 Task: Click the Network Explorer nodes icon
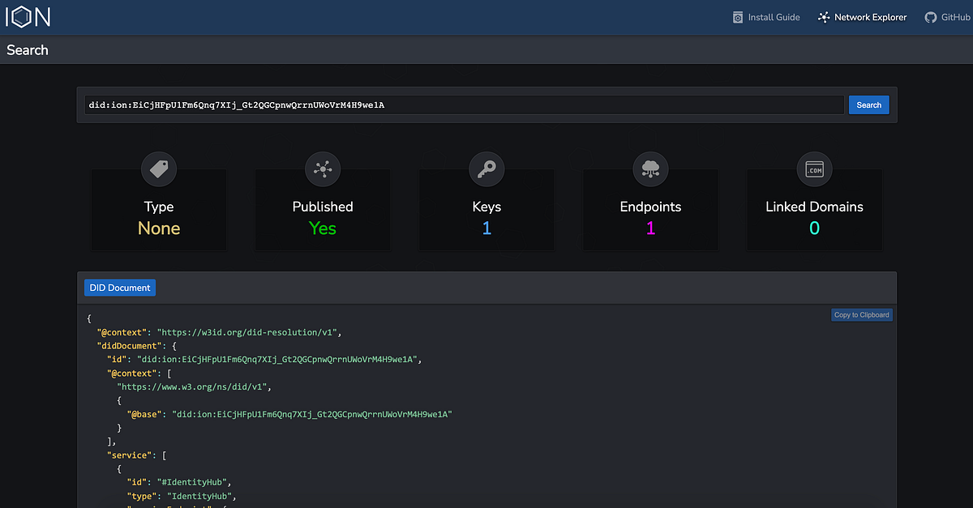[823, 17]
